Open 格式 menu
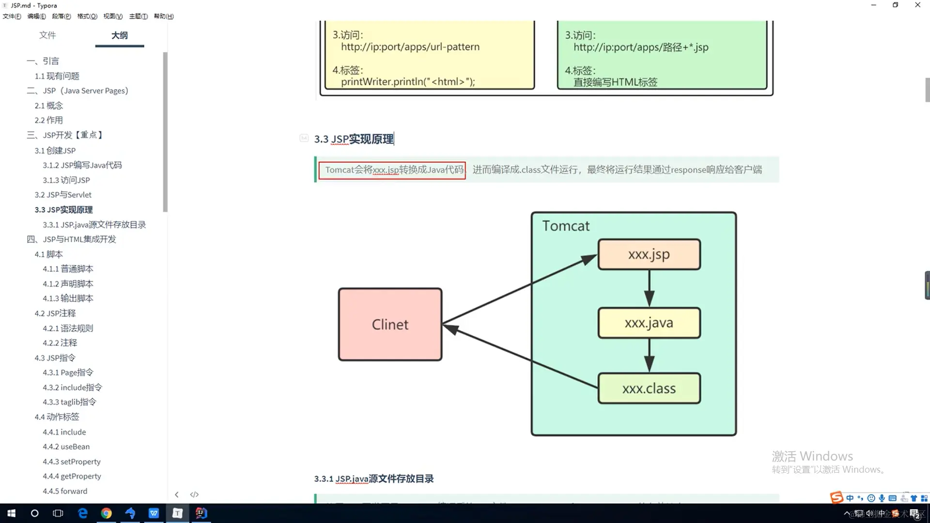 tap(87, 16)
